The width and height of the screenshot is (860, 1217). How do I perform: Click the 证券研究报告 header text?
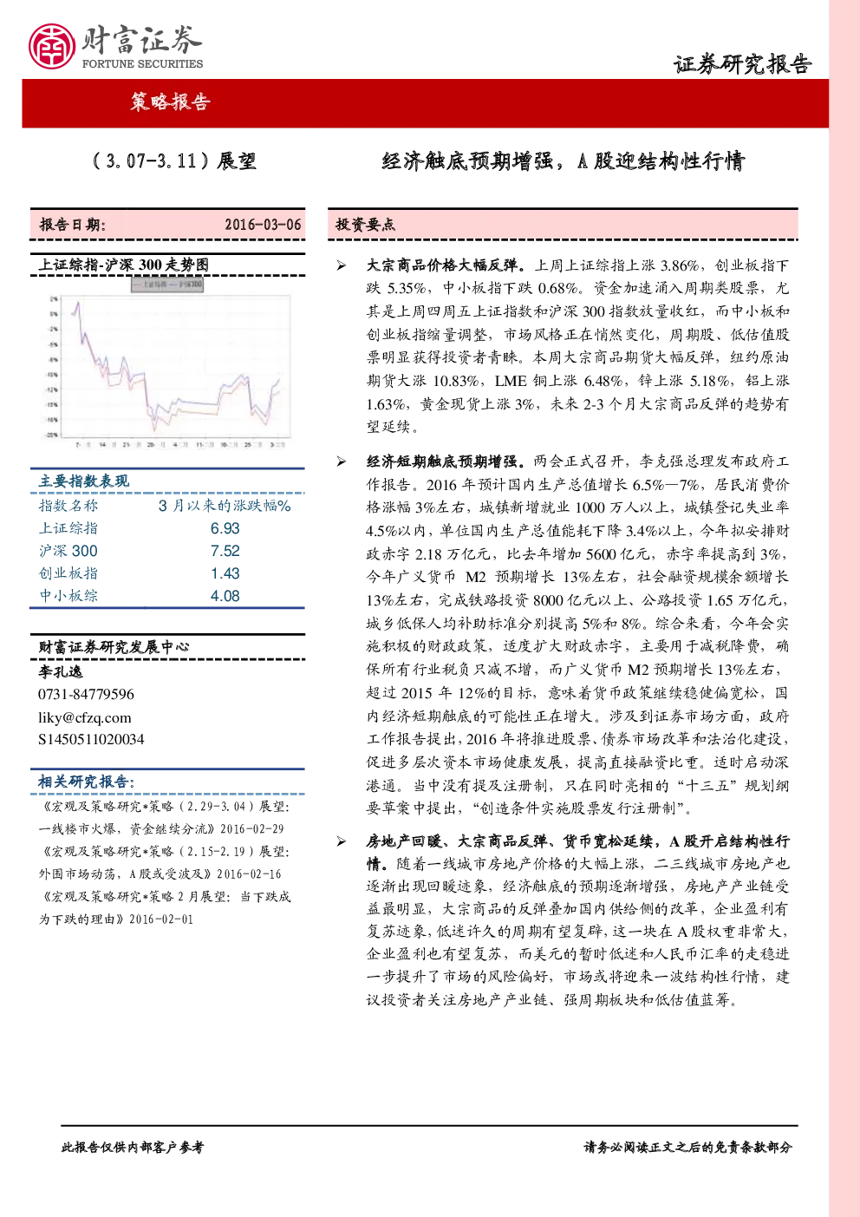[742, 64]
